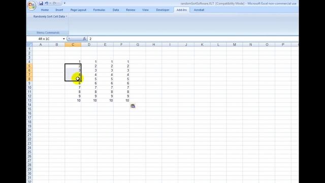Open Customize Quick Access Toolbar arrow
The width and height of the screenshot is (325, 183).
tap(64, 4)
